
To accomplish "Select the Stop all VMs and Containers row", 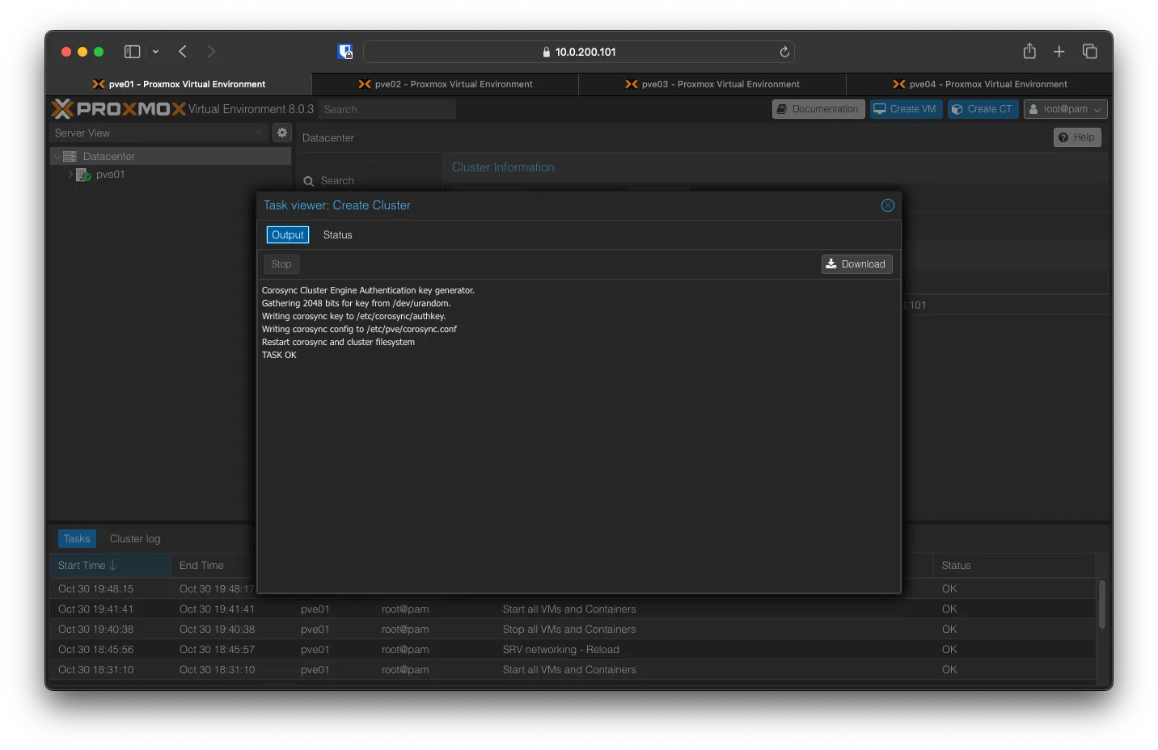I will coord(573,630).
